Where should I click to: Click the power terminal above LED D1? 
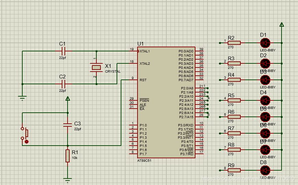pyautogui.click(x=282, y=25)
